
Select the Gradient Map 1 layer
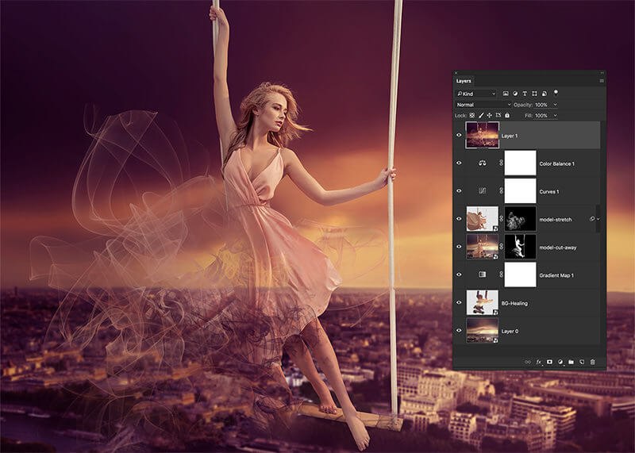(556, 274)
